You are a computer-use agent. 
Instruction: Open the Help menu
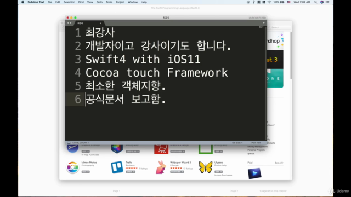(x=144, y=2)
